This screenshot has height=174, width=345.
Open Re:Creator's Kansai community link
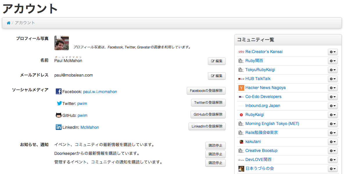coord(264,52)
